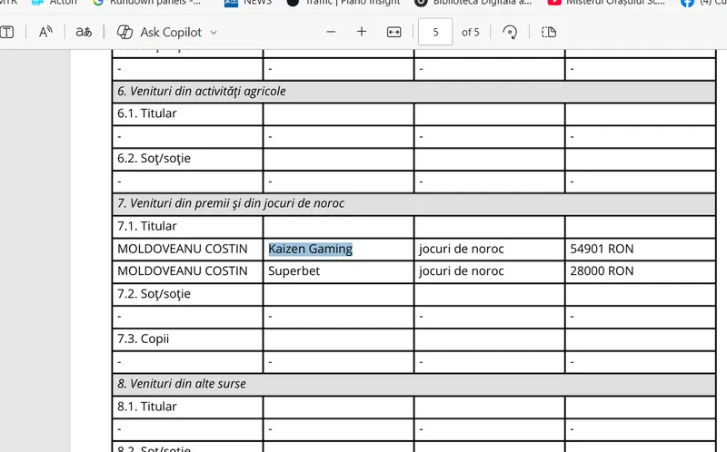Click the Fit to width icon

coord(393,32)
